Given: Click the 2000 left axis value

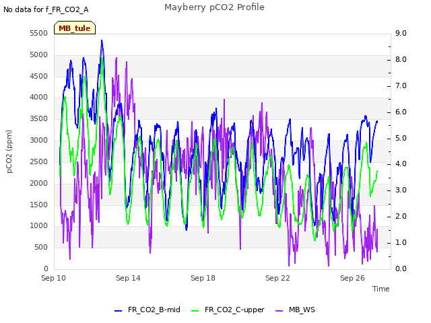Looking at the screenshot, I should [x=39, y=183].
